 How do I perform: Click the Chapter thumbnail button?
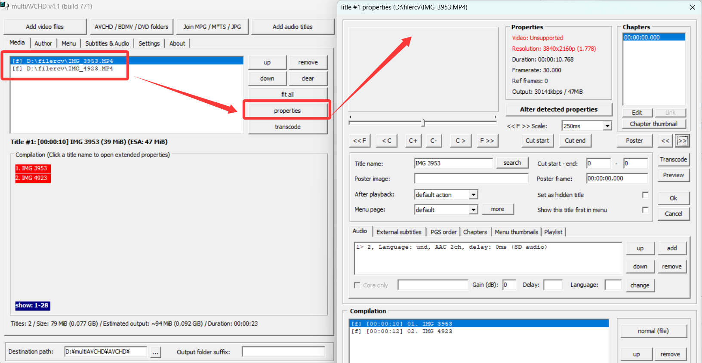point(654,124)
